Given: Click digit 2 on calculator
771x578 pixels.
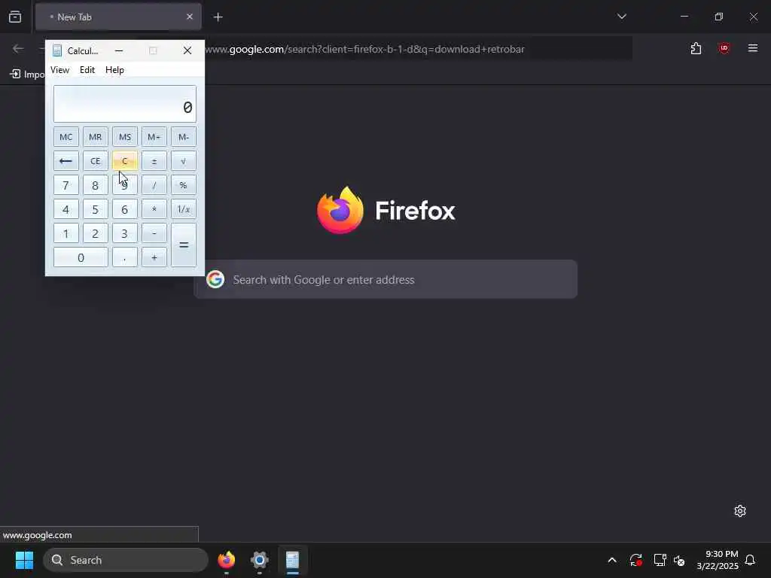Looking at the screenshot, I should (96, 233).
